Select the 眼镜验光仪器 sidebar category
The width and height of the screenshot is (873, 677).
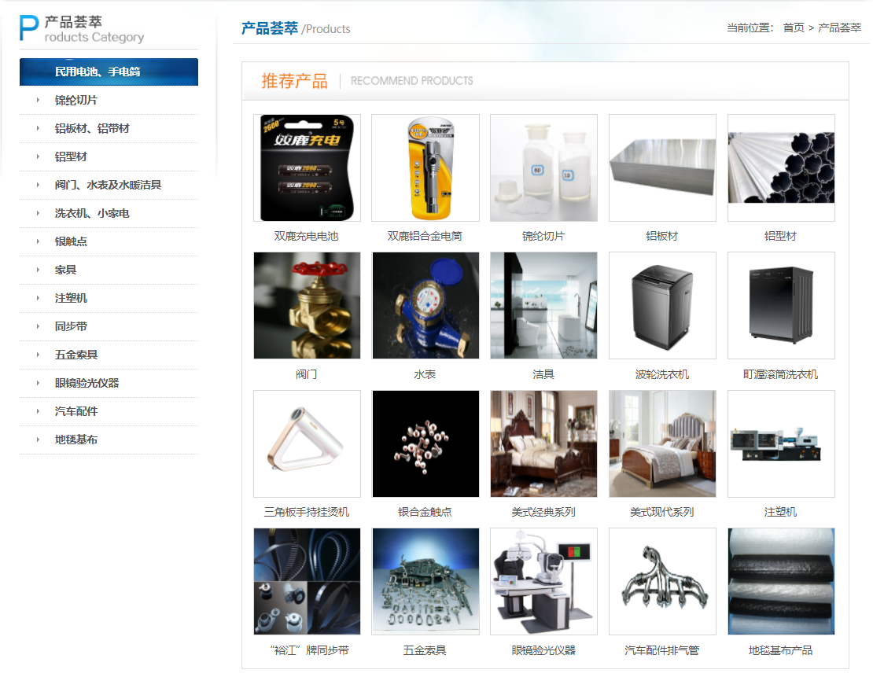87,383
